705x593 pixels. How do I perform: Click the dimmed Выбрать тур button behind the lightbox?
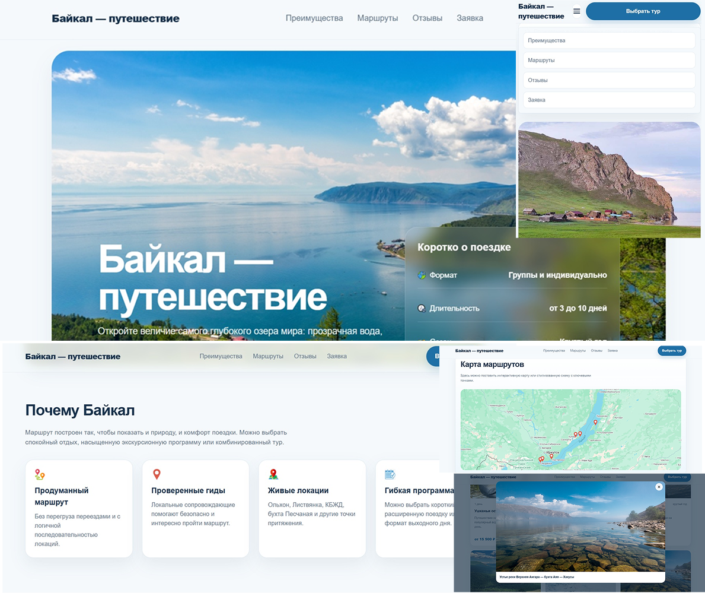tap(677, 477)
